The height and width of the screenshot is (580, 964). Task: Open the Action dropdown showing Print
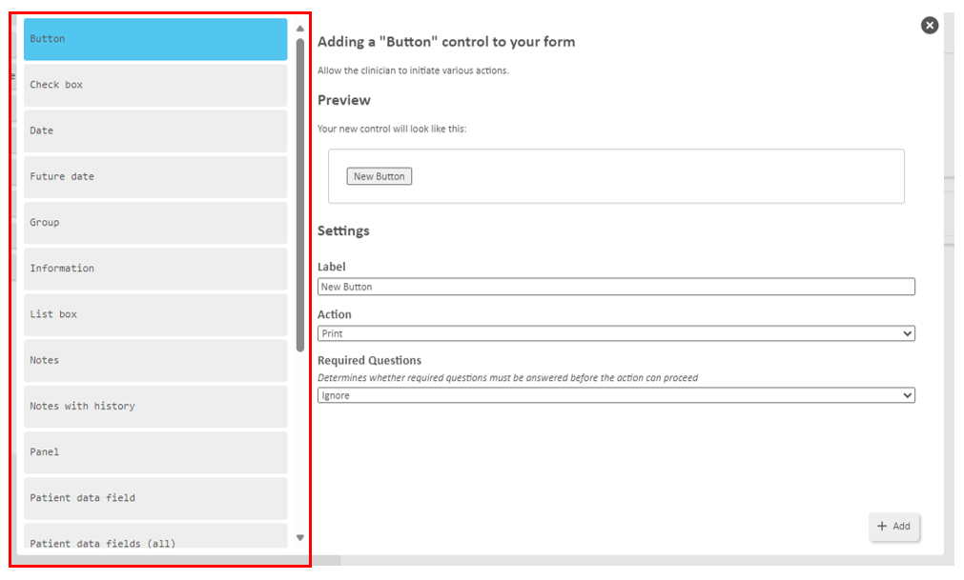point(616,334)
